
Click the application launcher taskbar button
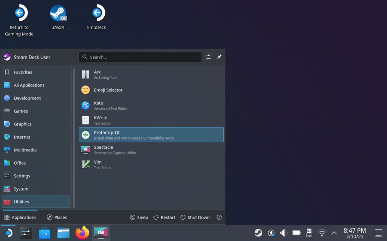coord(8,233)
